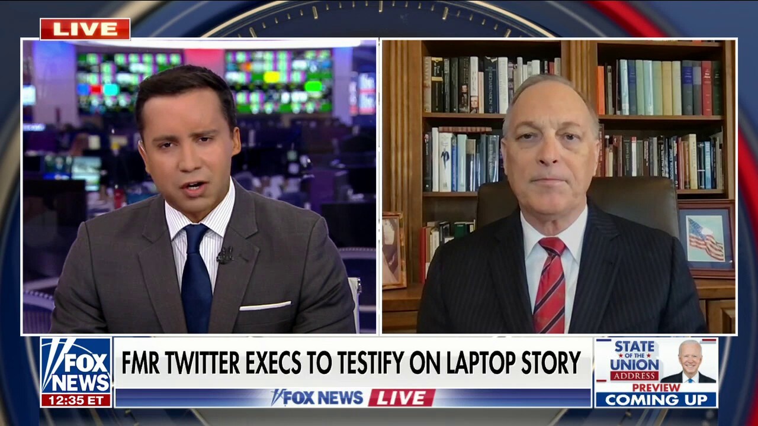Image resolution: width=758 pixels, height=426 pixels.
Task: Click the right guest video panel
Action: 558,186
